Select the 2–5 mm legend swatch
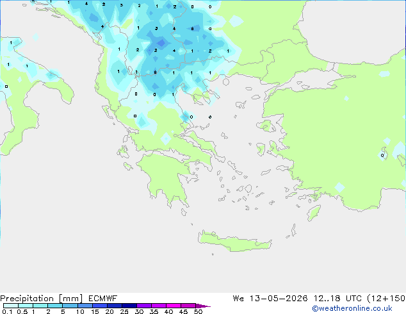406x314 pixels. pyautogui.click(x=55, y=306)
